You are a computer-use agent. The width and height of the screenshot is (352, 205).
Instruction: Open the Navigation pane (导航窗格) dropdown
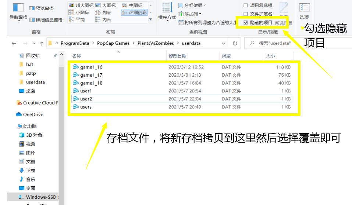tap(18, 12)
